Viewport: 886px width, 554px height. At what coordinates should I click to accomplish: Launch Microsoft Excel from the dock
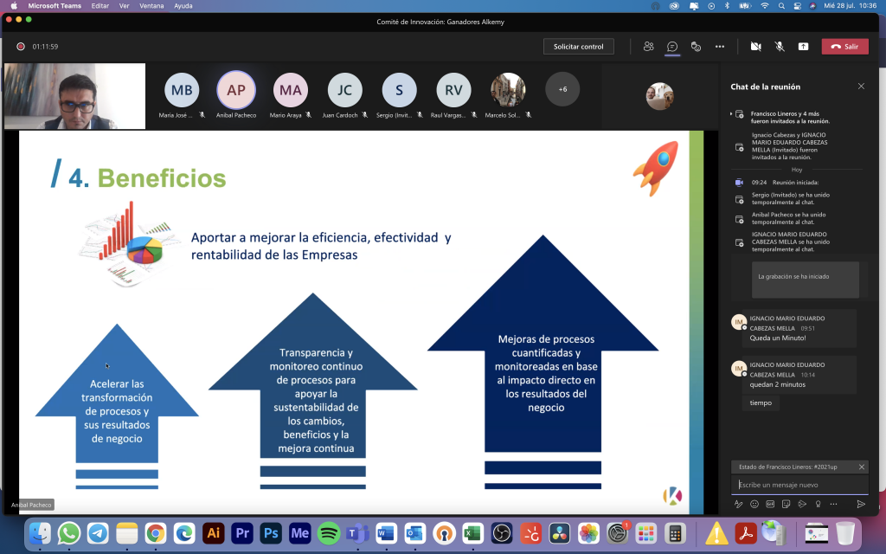(x=472, y=532)
